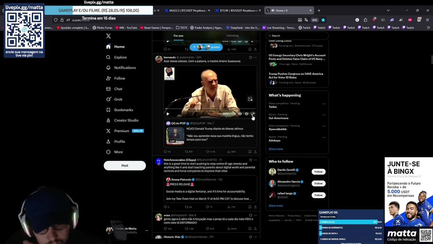Open the Chat messages section
Screen dimensions: 433x244
coord(114,89)
